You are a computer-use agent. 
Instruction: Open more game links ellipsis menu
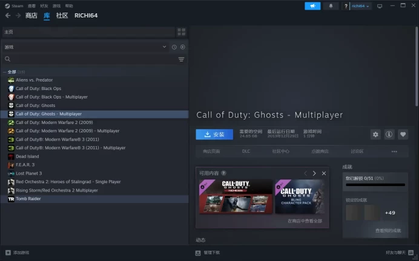point(394,152)
